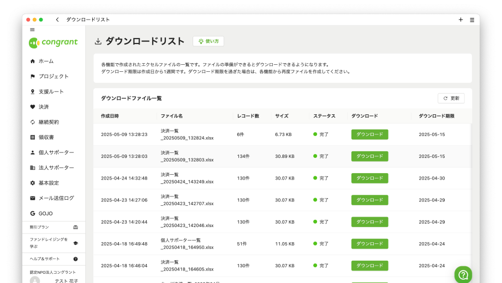
Task: Open a new tab with plus icon
Action: 461,20
